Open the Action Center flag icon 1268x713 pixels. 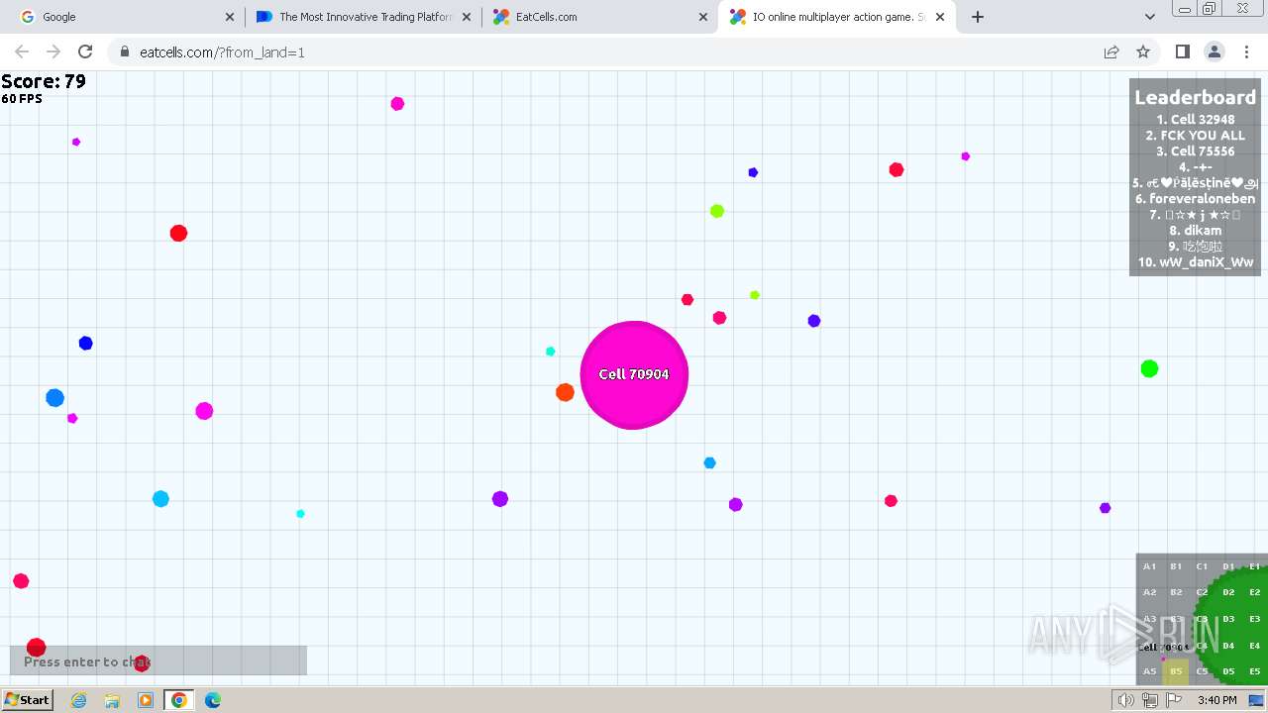click(1174, 700)
